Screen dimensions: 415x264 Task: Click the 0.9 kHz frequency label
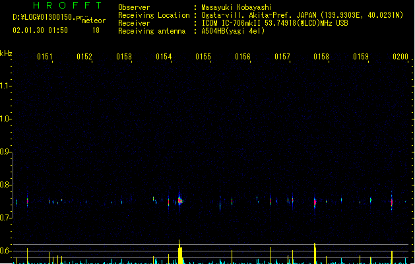coord(5,152)
